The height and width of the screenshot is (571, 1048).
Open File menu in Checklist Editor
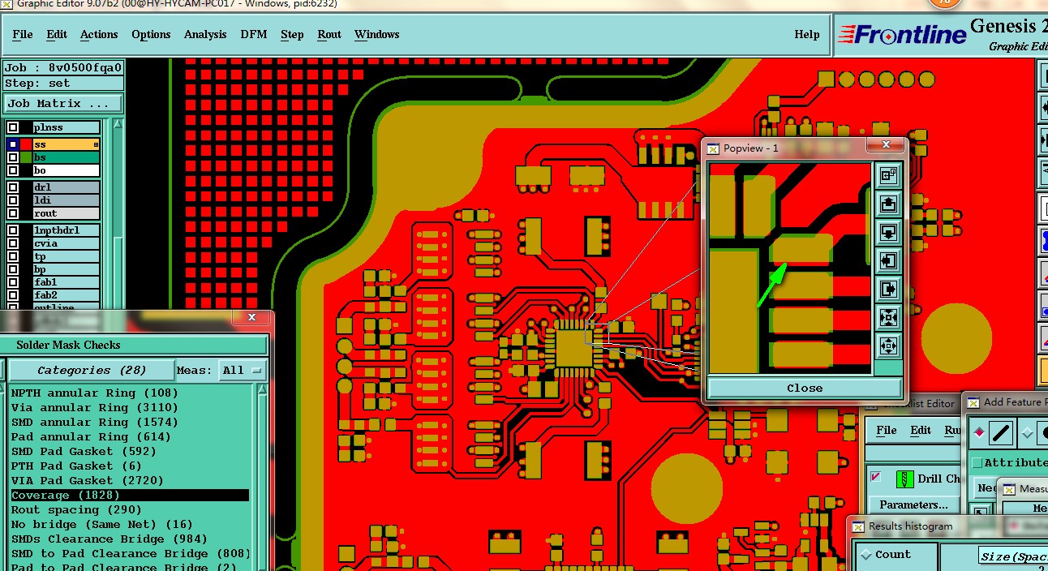886,430
